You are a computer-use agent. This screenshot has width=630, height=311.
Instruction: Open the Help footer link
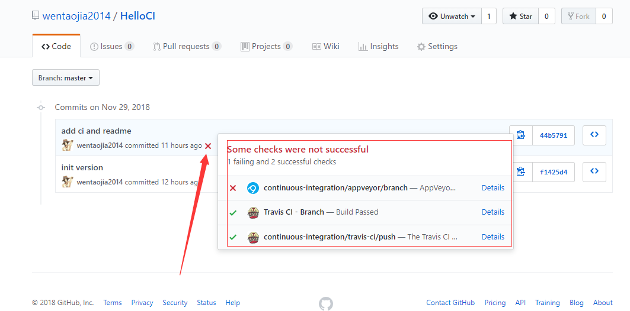(233, 303)
